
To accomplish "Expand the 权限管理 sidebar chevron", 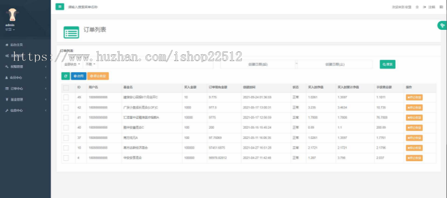I will coord(46,67).
